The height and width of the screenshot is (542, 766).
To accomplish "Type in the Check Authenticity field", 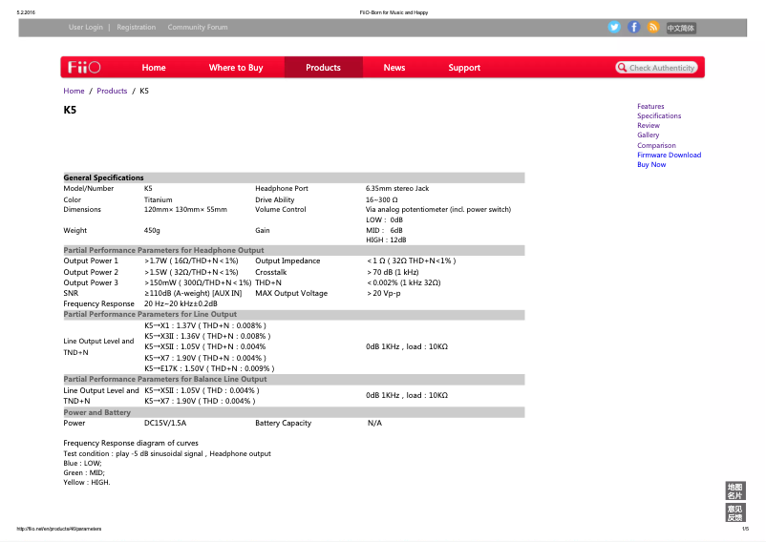I will pyautogui.click(x=663, y=68).
